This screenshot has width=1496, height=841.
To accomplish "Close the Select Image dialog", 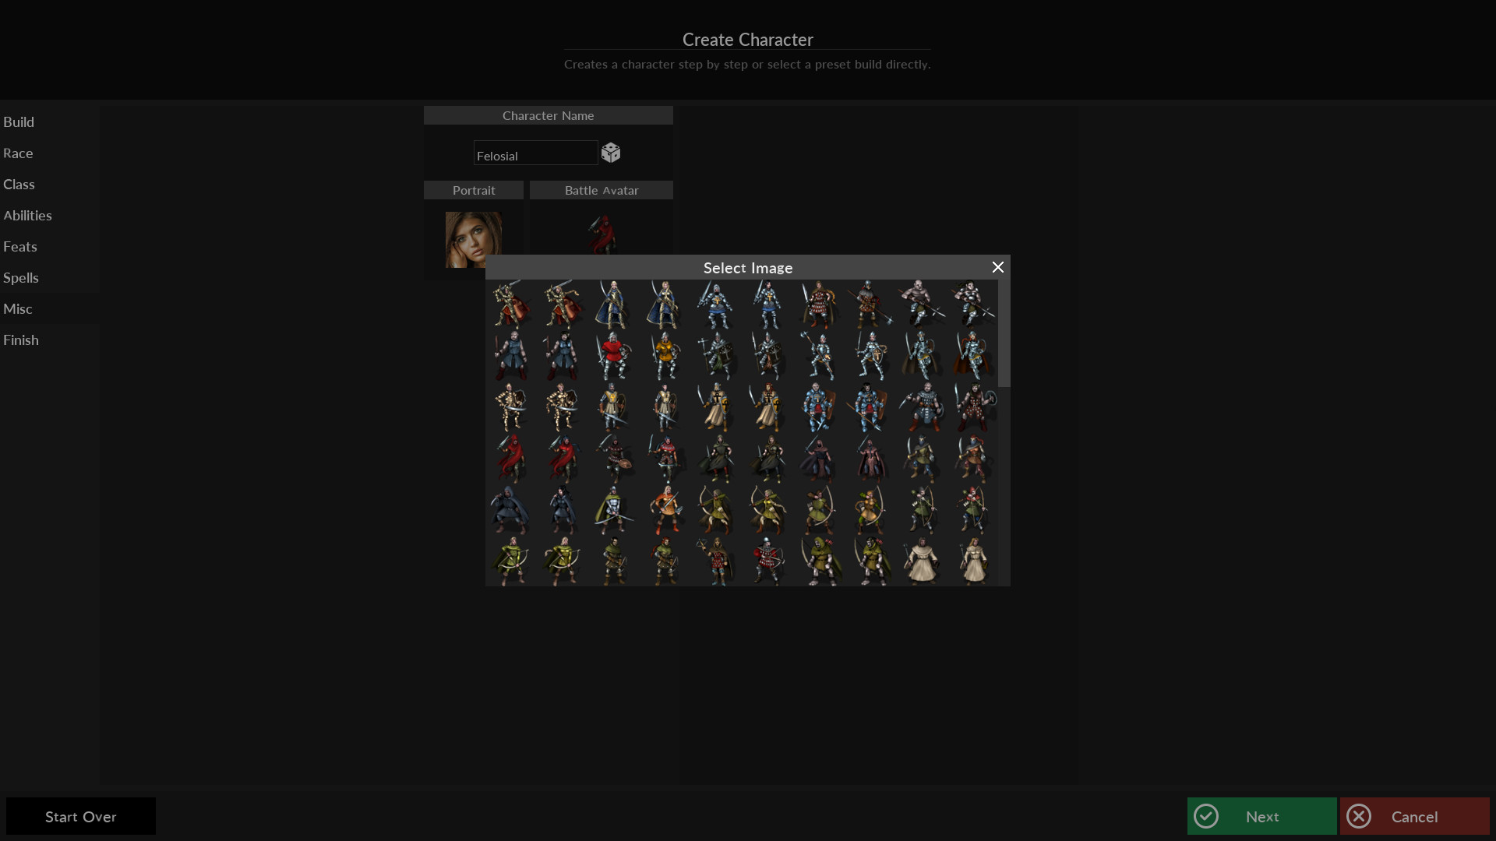I will click(x=997, y=267).
